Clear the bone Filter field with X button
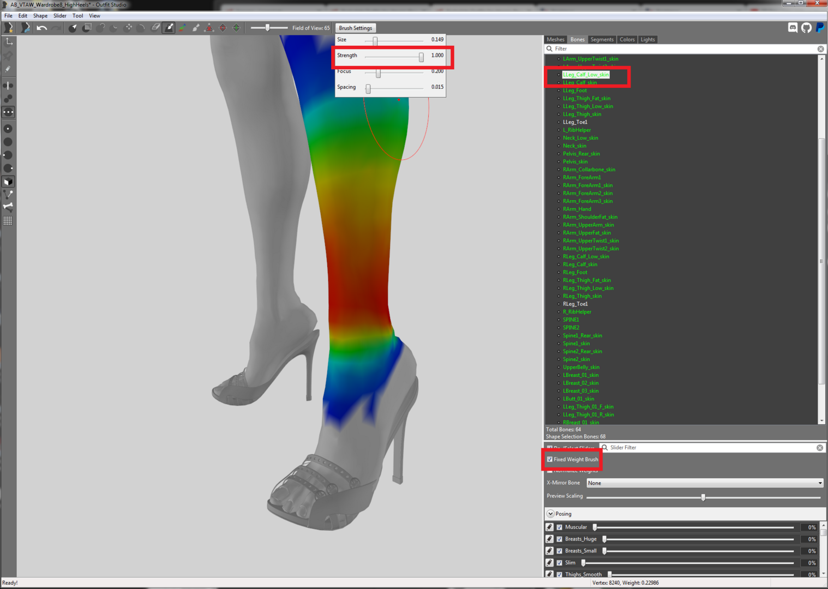 [821, 49]
